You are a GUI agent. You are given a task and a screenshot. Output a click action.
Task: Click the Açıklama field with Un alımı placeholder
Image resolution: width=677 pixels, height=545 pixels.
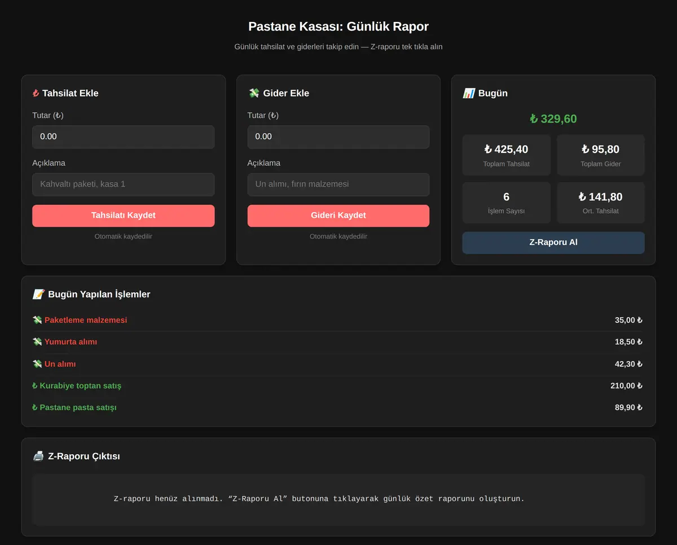tap(338, 184)
